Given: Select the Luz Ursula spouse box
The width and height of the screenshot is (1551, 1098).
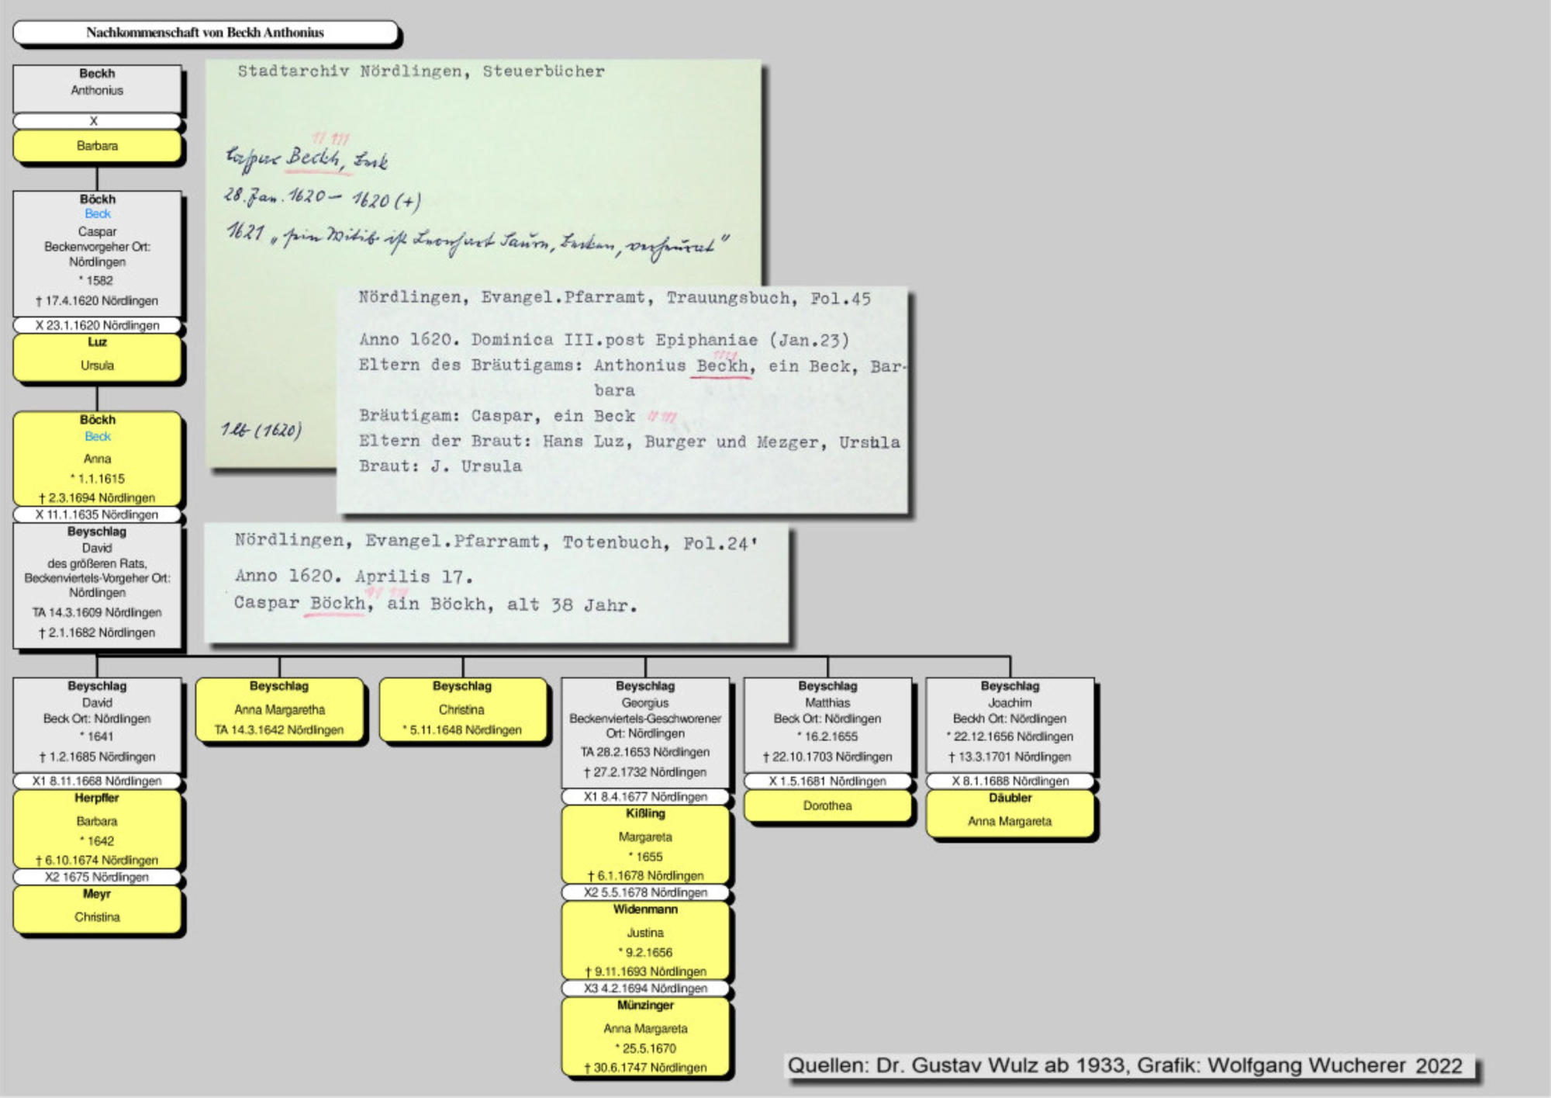Looking at the screenshot, I should pos(97,357).
